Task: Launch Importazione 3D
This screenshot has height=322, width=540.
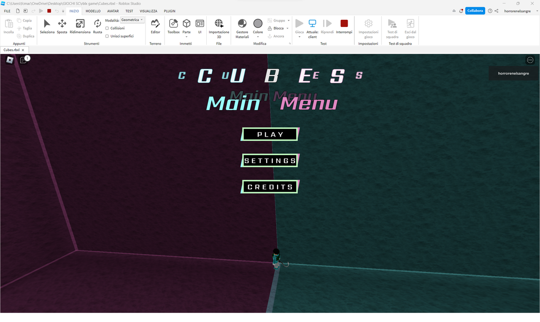Action: click(219, 29)
